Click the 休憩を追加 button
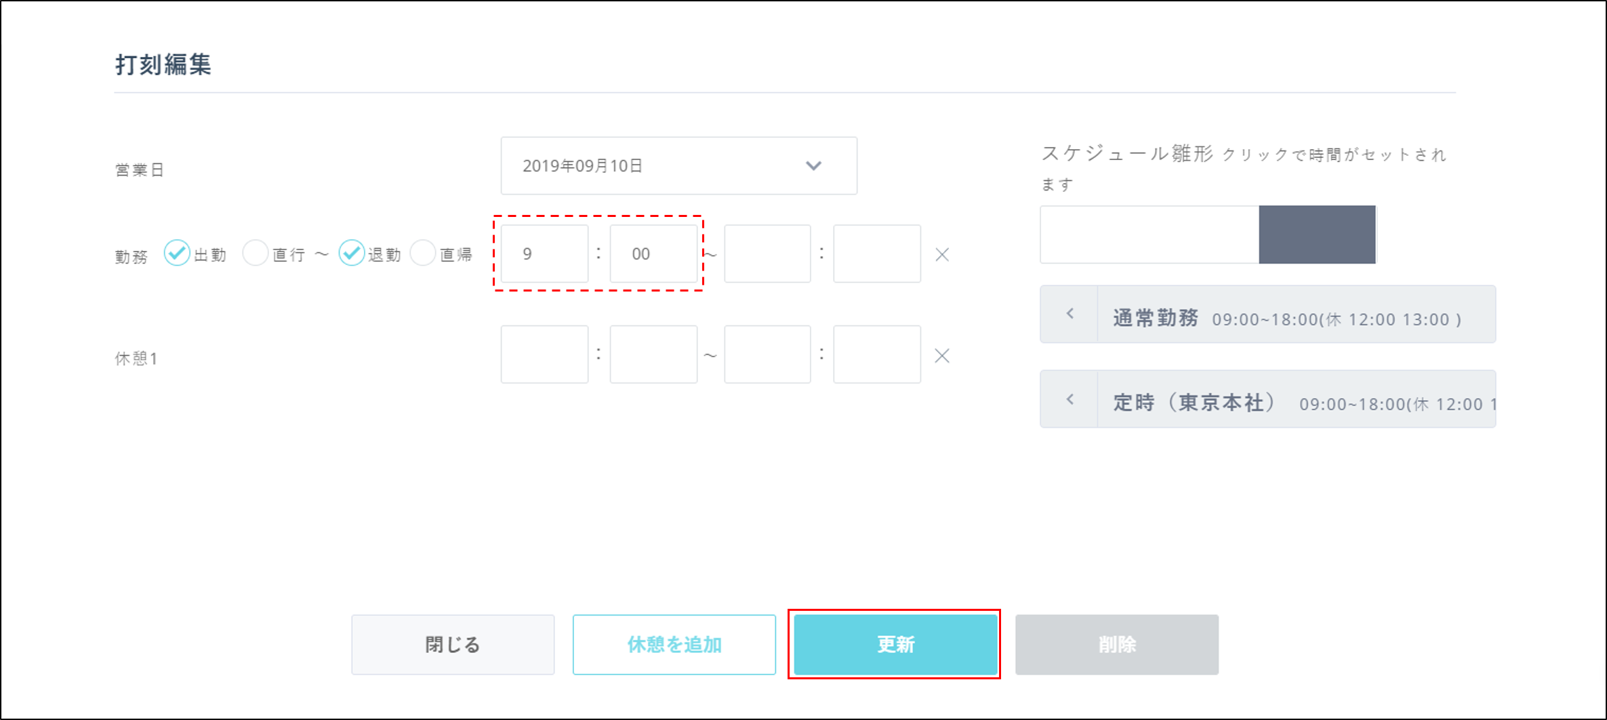Image resolution: width=1607 pixels, height=720 pixels. click(x=674, y=644)
